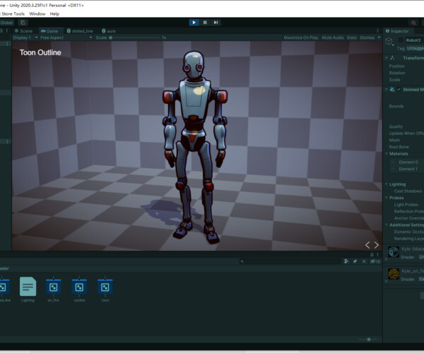Viewport: 424px width, 353px height.
Task: Click the Hierarchy panel lock icon
Action: tap(1, 31)
